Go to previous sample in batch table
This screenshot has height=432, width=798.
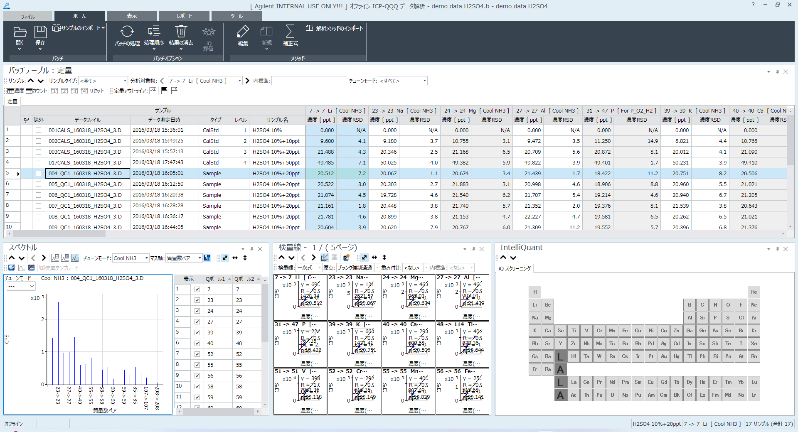click(x=31, y=81)
